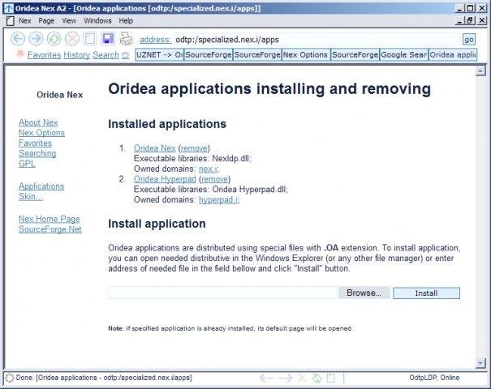Viewport: 491px width, 389px height.
Task: Click the floppy disk Save icon
Action: coord(109,39)
